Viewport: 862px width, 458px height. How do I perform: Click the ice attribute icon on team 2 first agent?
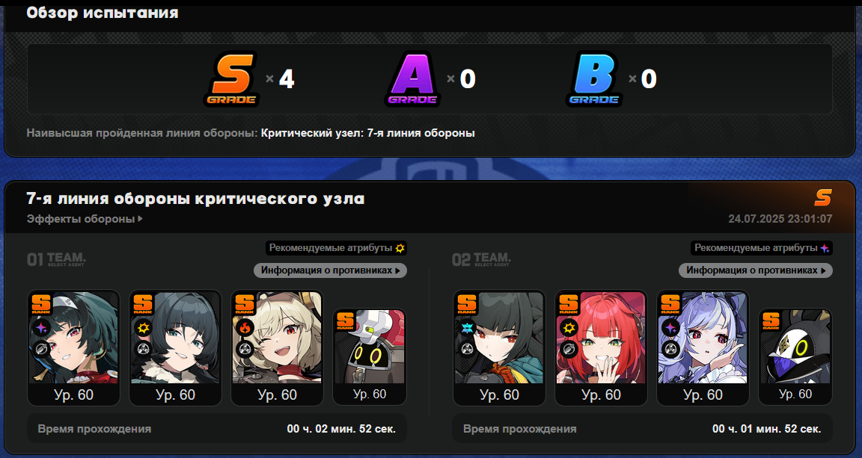pyautogui.click(x=467, y=328)
